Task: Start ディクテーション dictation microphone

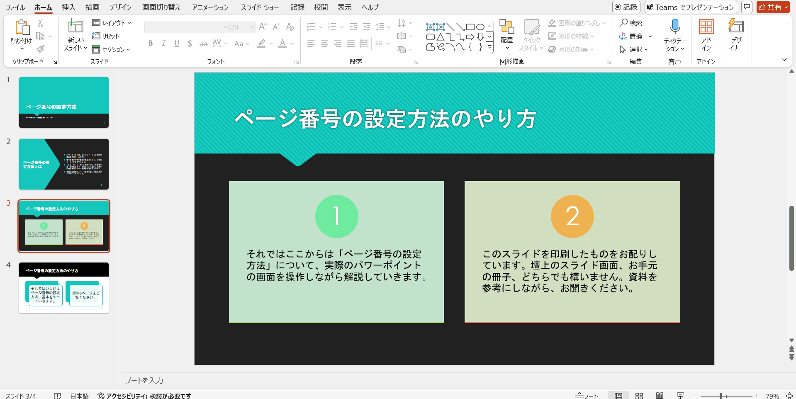Action: pyautogui.click(x=675, y=27)
